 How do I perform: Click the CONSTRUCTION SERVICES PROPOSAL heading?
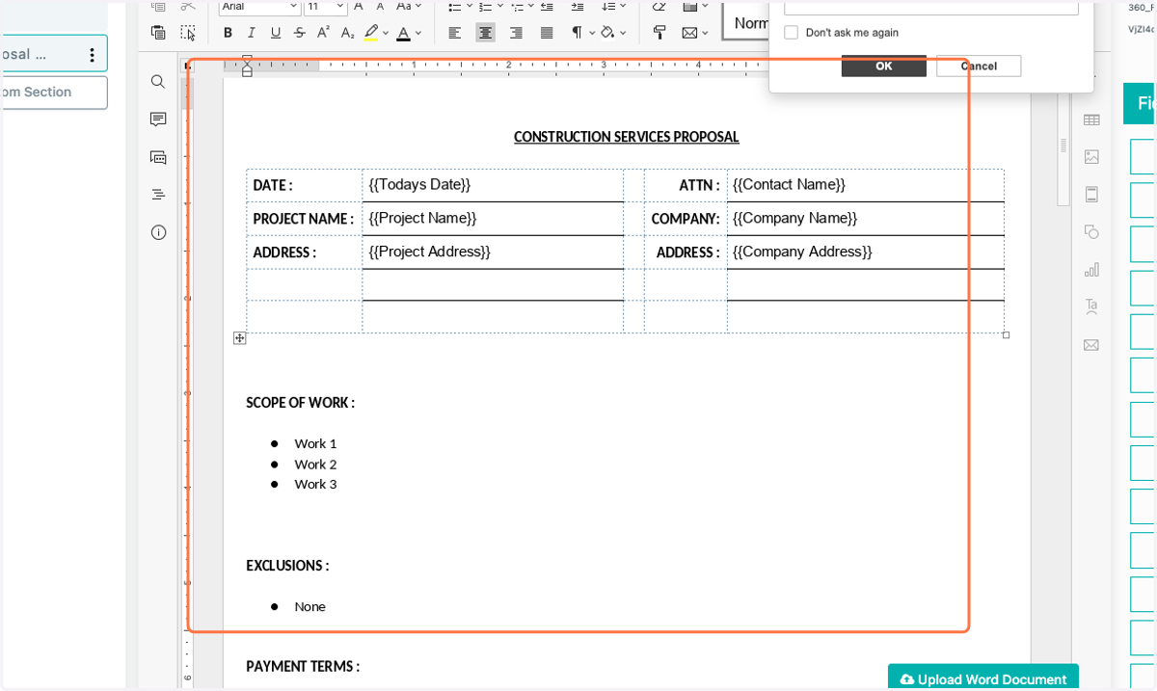click(627, 137)
